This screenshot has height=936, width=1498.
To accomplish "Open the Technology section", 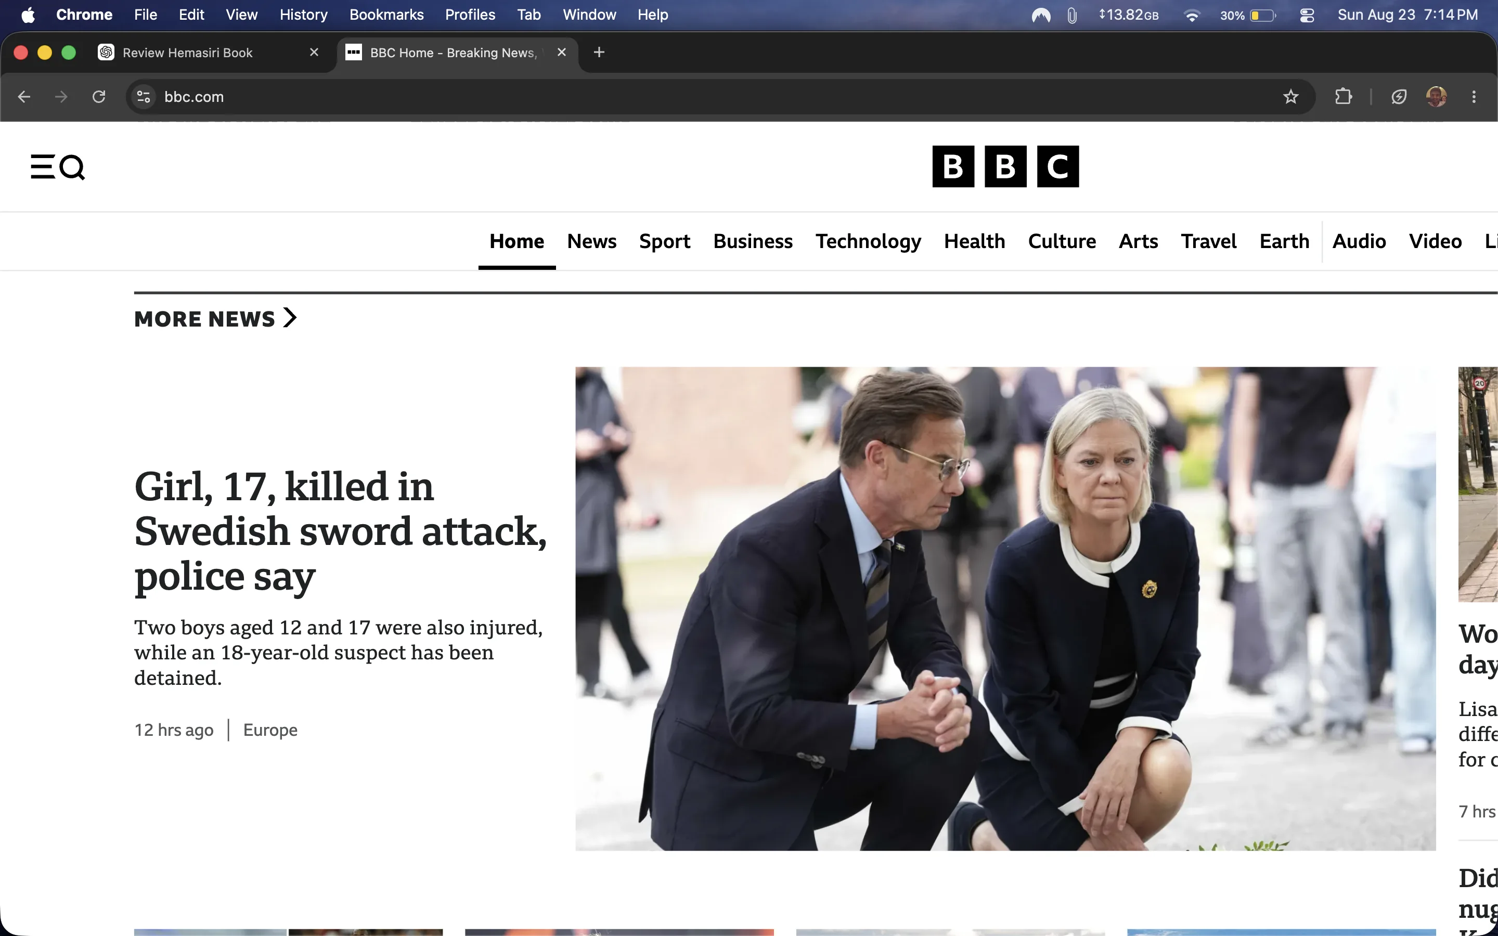I will pos(868,241).
